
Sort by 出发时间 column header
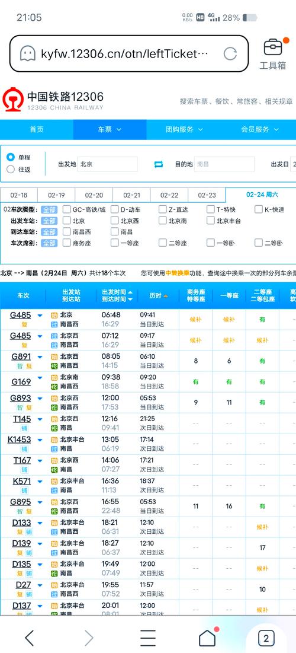pos(117,292)
